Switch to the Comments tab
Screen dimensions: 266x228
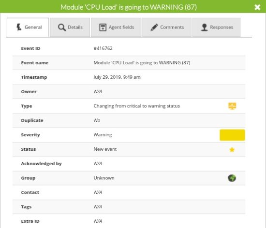point(167,27)
